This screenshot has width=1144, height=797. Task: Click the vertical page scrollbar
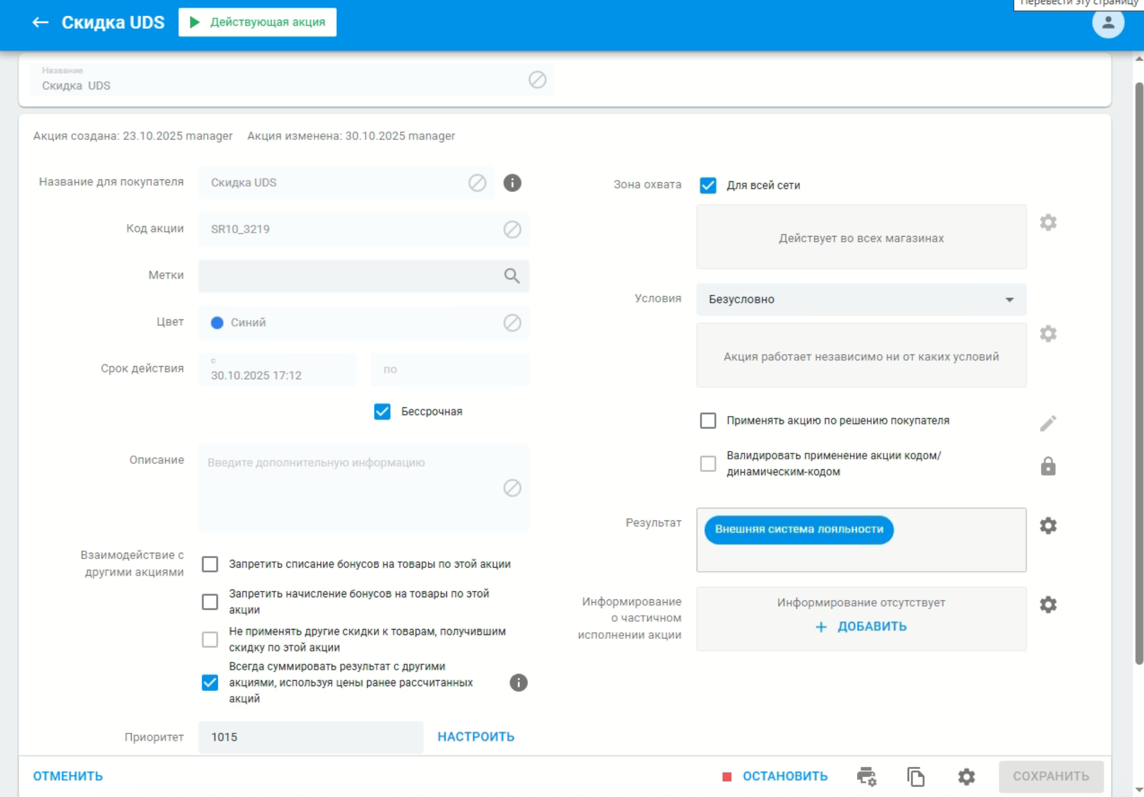[1139, 373]
